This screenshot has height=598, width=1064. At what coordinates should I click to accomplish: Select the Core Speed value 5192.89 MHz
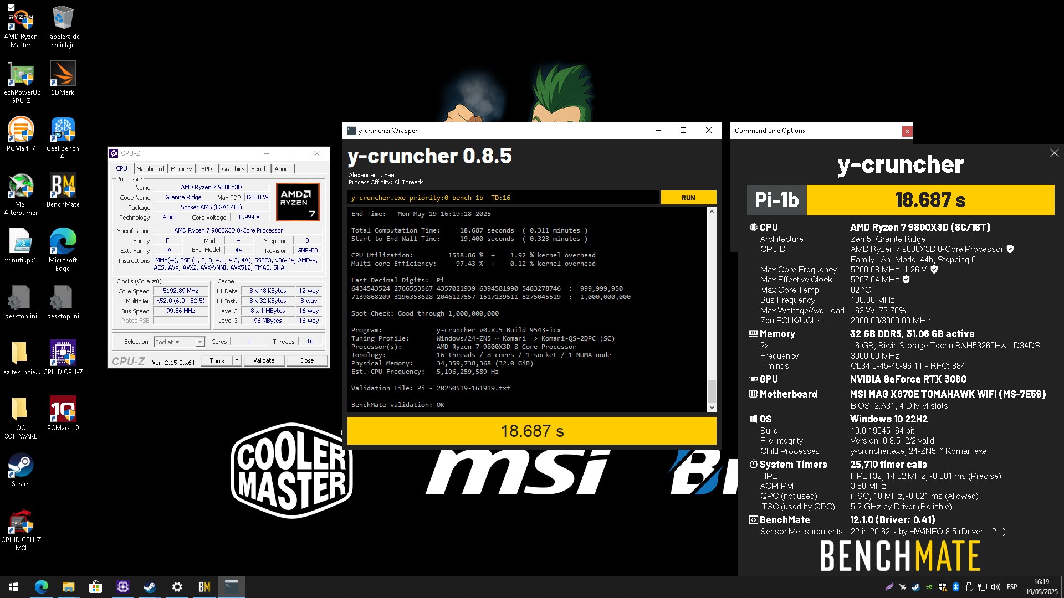180,291
